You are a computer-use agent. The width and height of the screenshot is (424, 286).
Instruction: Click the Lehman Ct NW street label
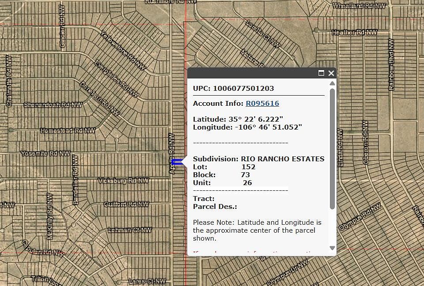129,230
